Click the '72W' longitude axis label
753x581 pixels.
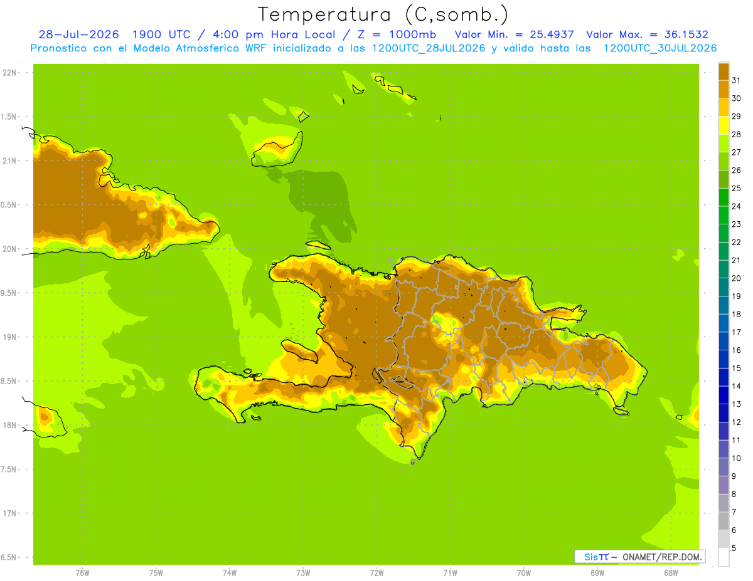point(376,573)
